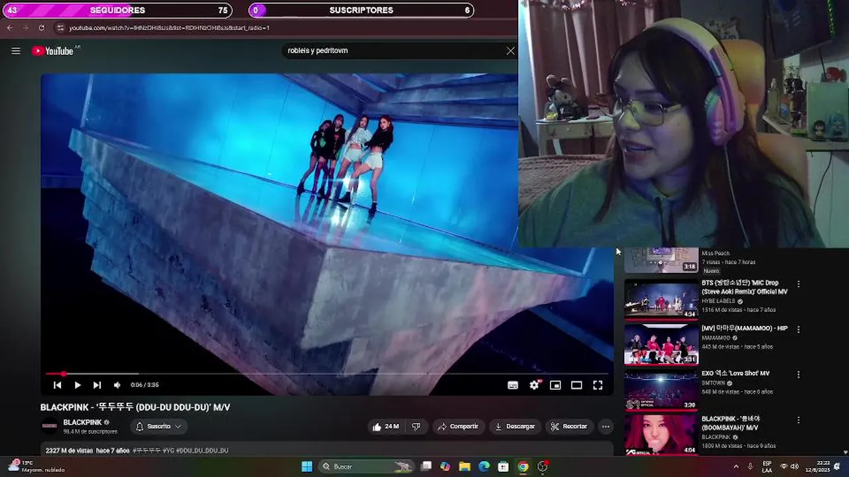Like the video showing 24 M

pos(386,427)
